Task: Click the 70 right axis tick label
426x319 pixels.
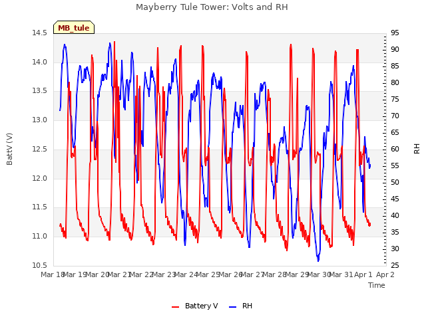Action: click(395, 116)
